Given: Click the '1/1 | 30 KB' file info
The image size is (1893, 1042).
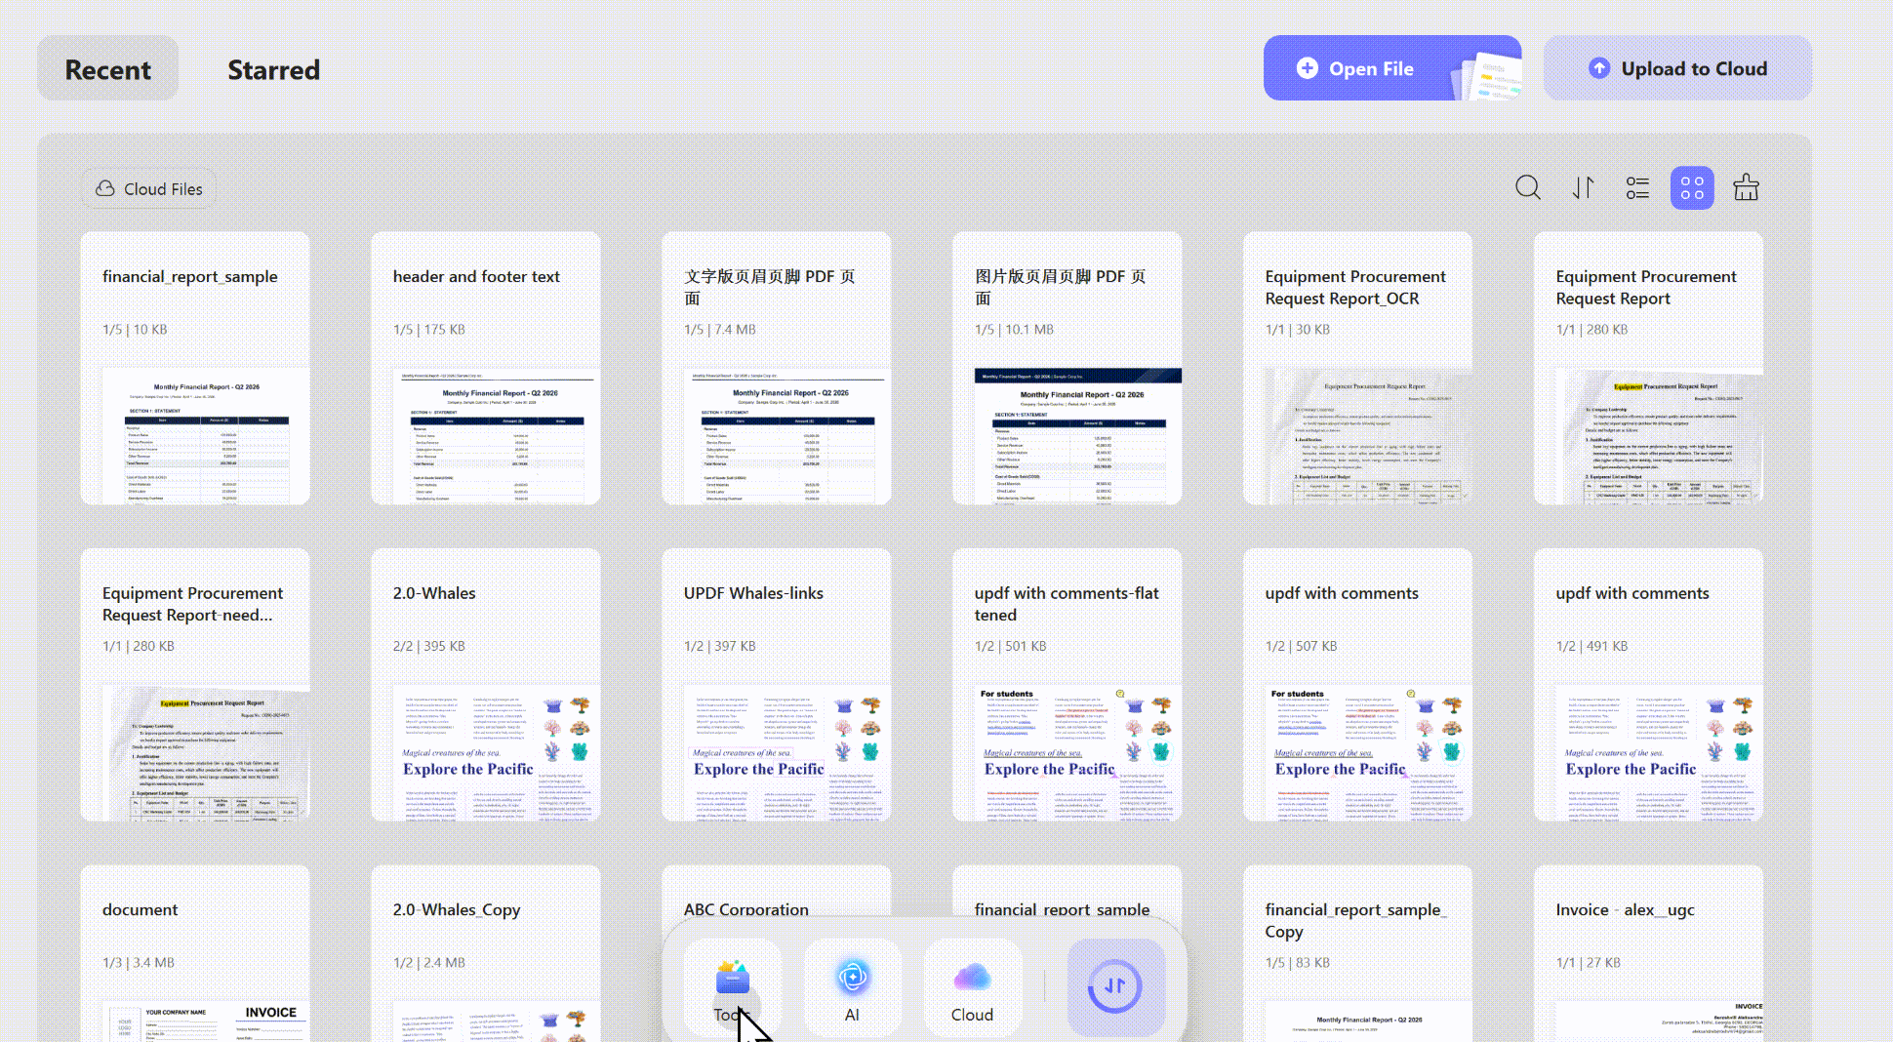Looking at the screenshot, I should pos(1298,330).
